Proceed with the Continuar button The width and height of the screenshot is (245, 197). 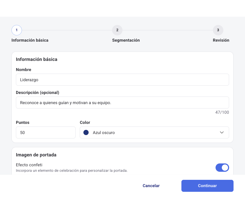[x=207, y=186]
